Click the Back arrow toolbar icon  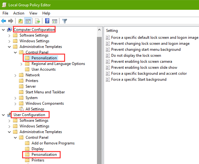pos(3,21)
